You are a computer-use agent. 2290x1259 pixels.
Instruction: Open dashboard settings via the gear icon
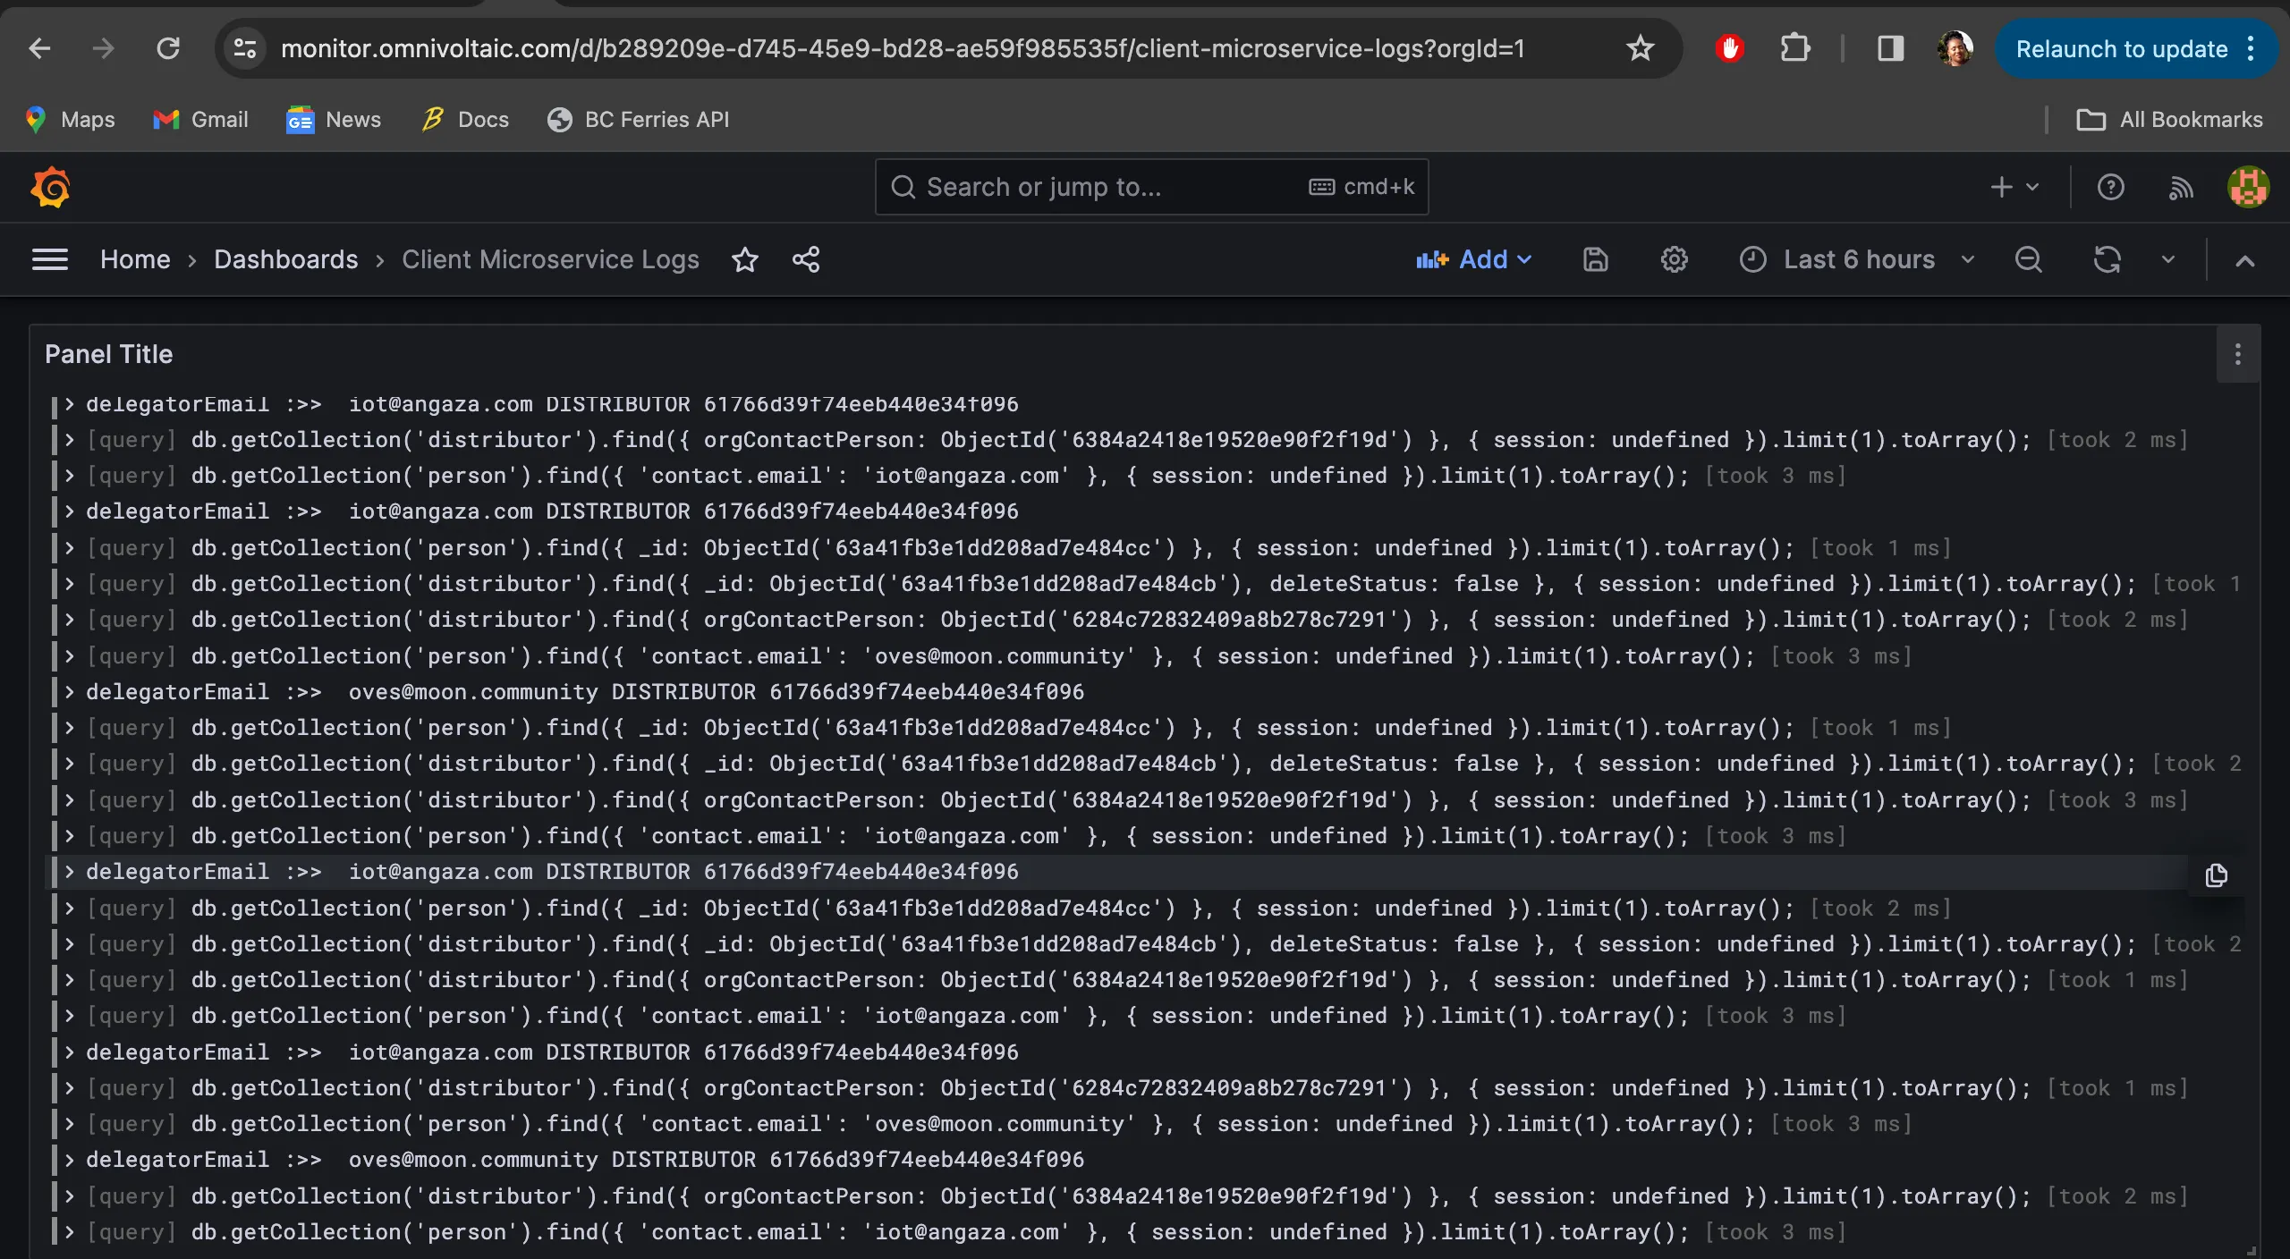[1674, 259]
